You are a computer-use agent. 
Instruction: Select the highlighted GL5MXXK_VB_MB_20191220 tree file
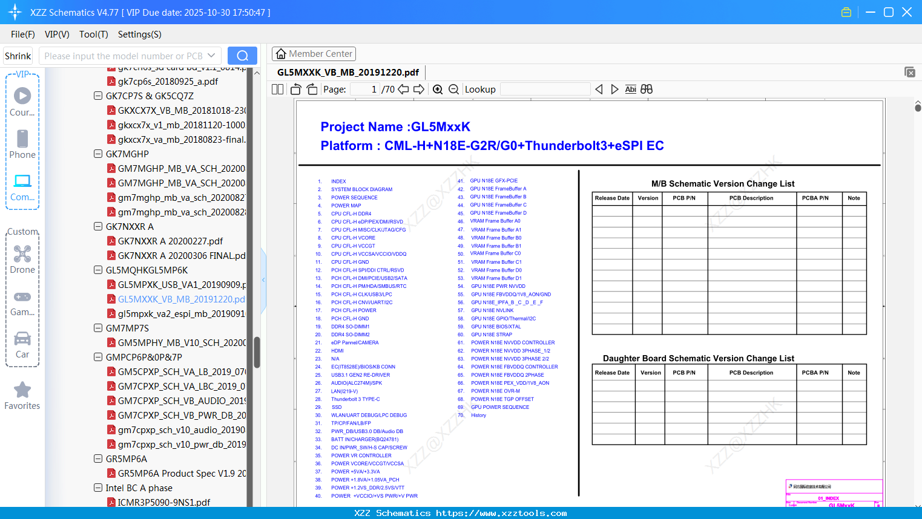(x=182, y=299)
